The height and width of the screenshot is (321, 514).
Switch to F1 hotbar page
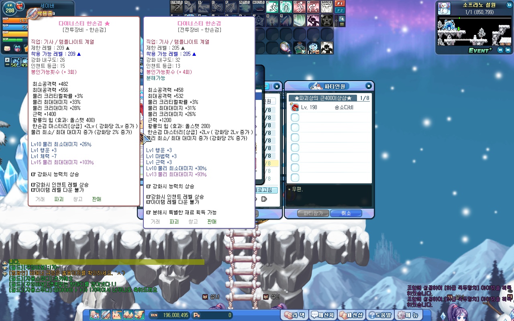point(340,4)
